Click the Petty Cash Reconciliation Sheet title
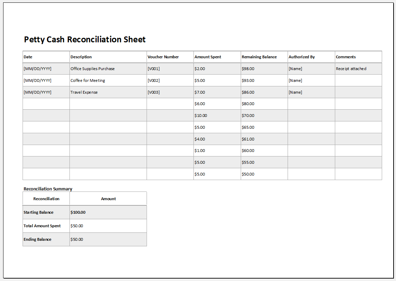 (84, 39)
